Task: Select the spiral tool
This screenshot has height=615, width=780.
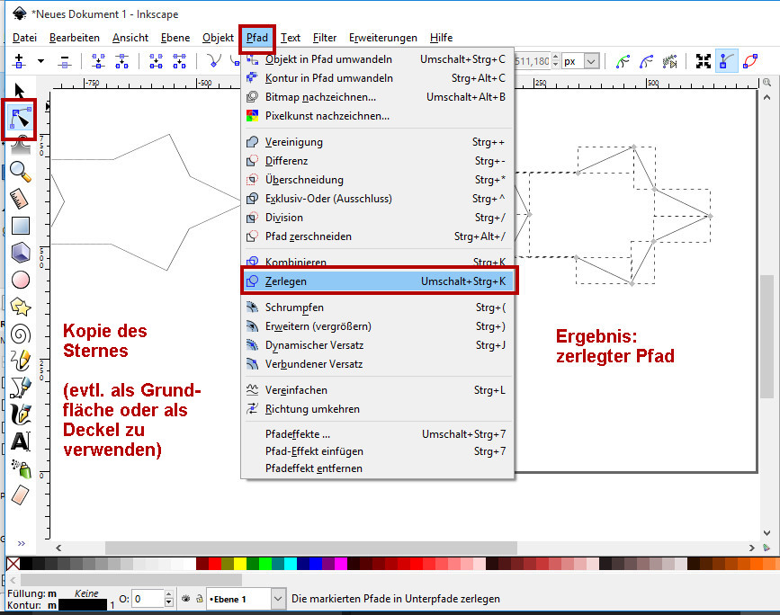Action: [x=21, y=334]
